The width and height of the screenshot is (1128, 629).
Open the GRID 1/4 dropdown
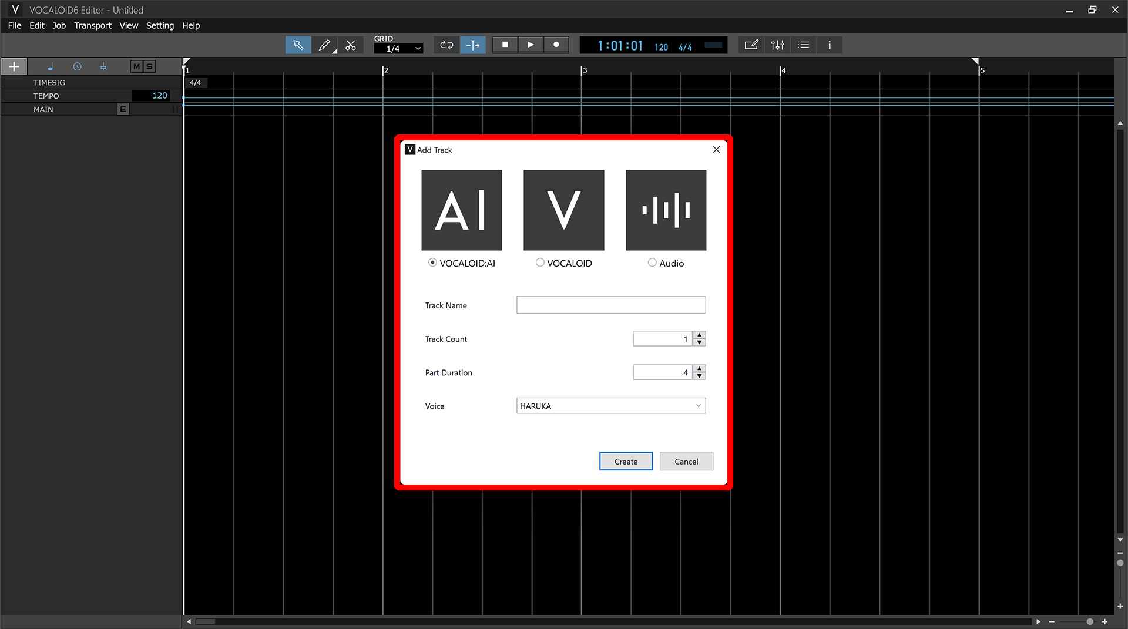click(398, 49)
